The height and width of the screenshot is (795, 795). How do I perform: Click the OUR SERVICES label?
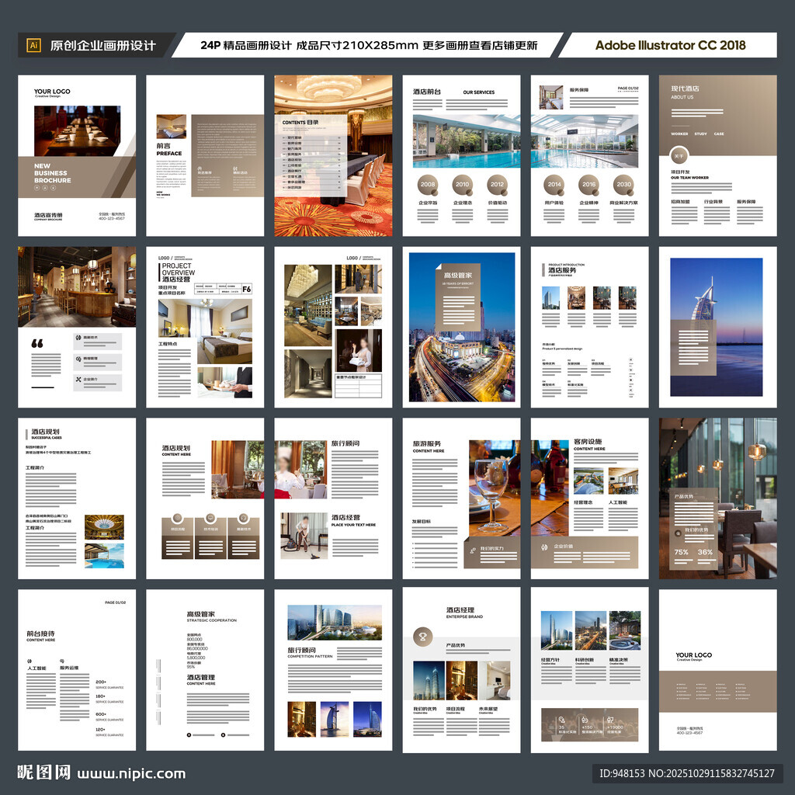(478, 92)
